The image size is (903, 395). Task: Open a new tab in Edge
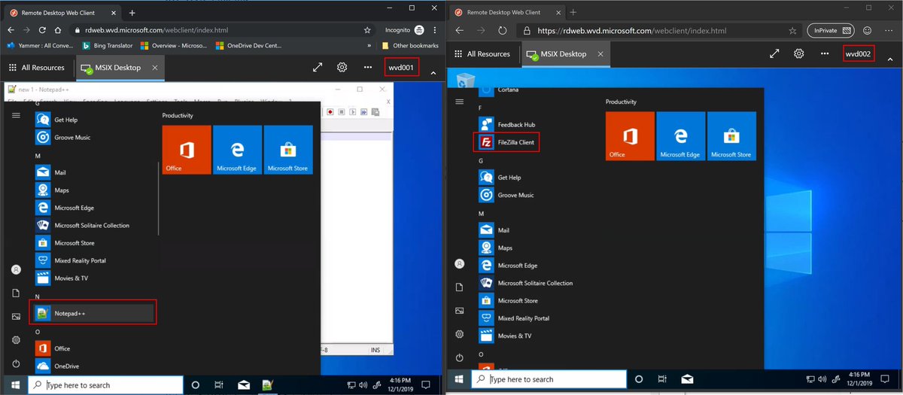(573, 13)
